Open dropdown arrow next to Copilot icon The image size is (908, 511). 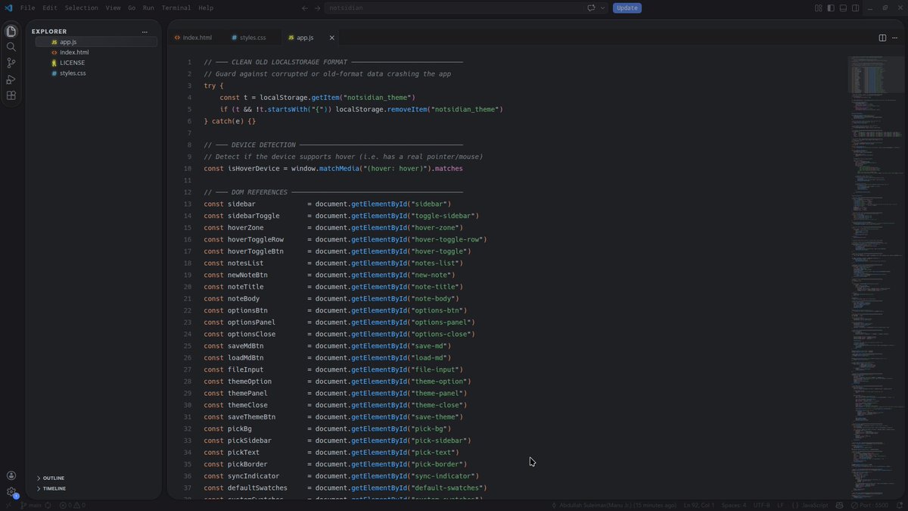tap(603, 8)
